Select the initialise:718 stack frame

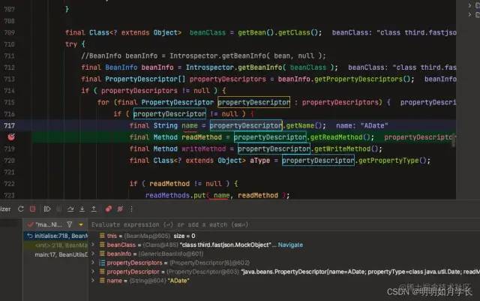(57, 236)
